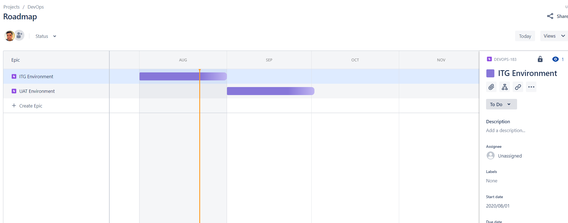The height and width of the screenshot is (223, 568).
Task: Toggle the issue restriction lock icon
Action: click(x=540, y=59)
